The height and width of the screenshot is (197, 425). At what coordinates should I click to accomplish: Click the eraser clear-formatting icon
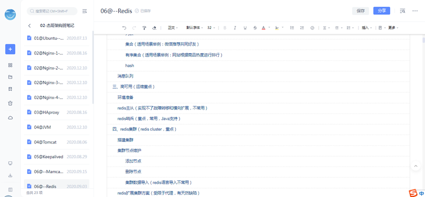pos(154,28)
